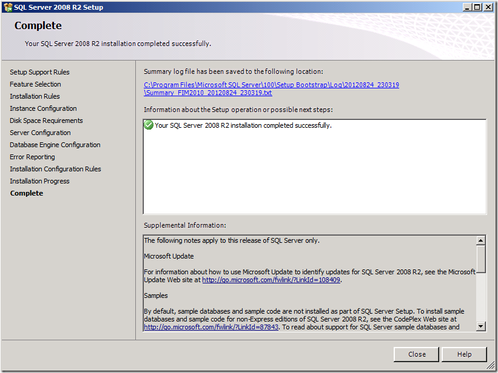Click the window close X button
The image size is (498, 373).
[x=488, y=7]
